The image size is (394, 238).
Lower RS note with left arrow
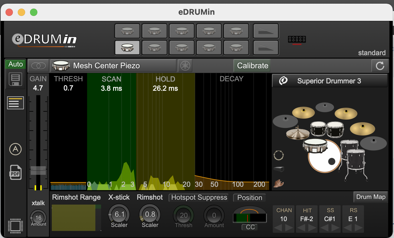pyautogui.click(x=348, y=228)
